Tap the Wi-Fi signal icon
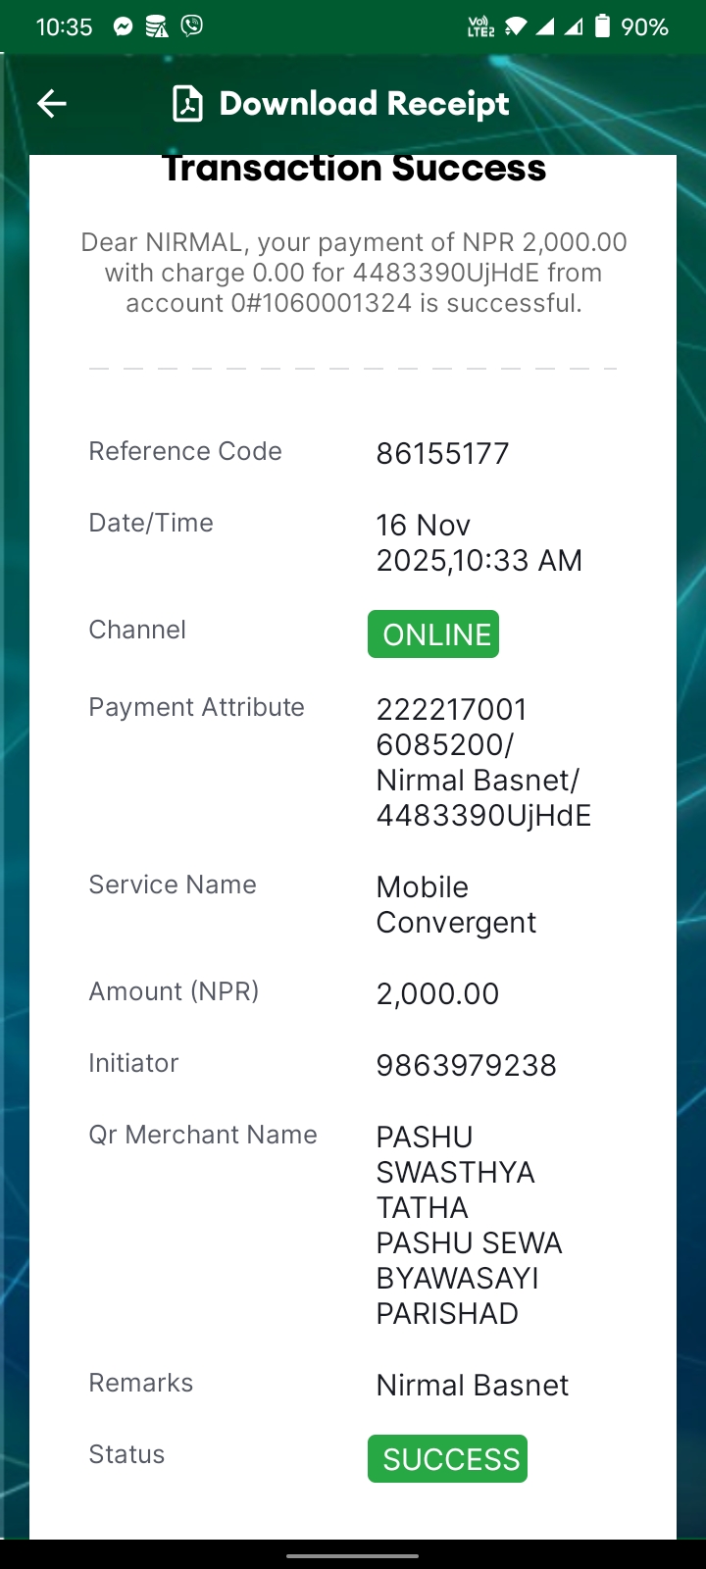Viewport: 706px width, 1569px height. (516, 26)
